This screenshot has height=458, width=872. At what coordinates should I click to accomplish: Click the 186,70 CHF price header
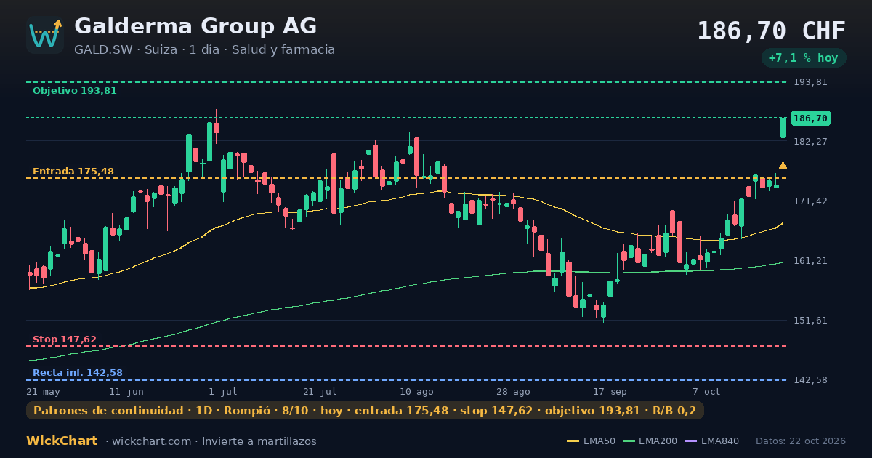pyautogui.click(x=772, y=31)
